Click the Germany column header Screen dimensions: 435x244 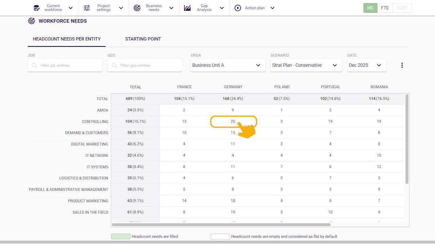tap(233, 87)
